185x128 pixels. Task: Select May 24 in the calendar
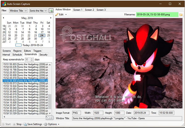[x=42, y=36]
